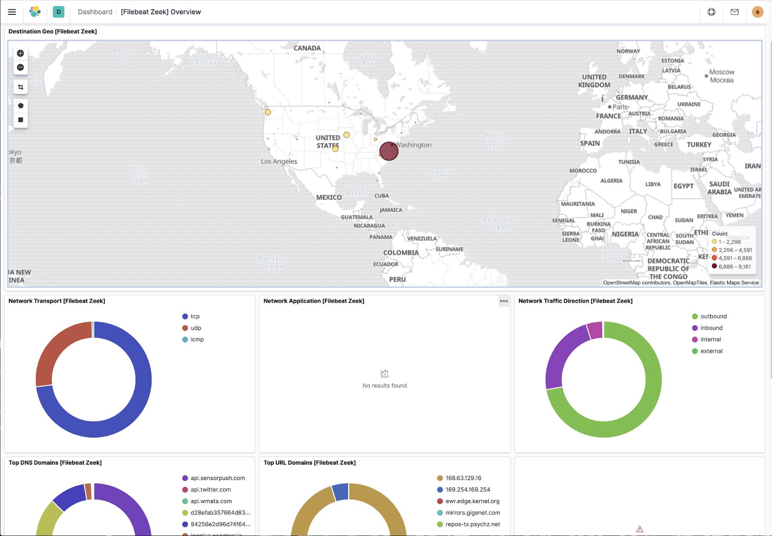Select the draw polygon shape tool
This screenshot has height=536, width=772.
click(20, 106)
